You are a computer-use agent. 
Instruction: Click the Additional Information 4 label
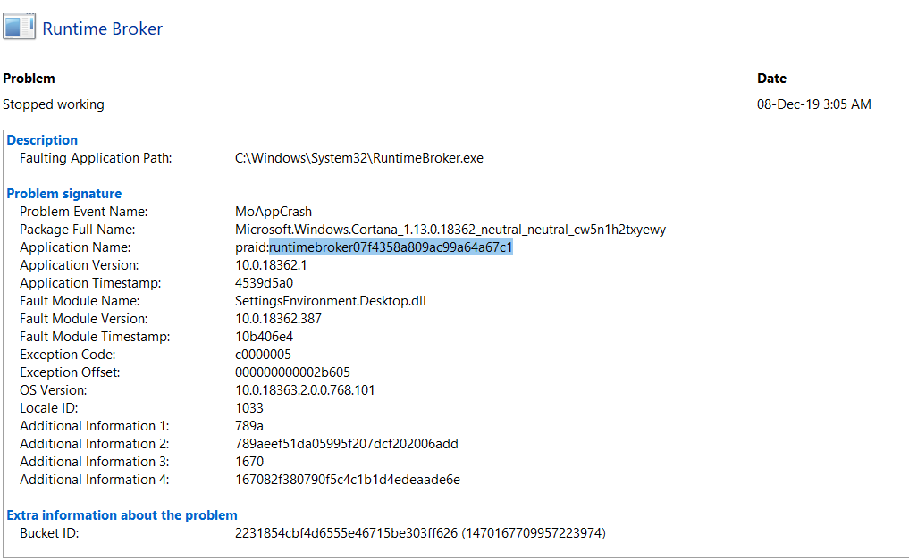tap(95, 480)
